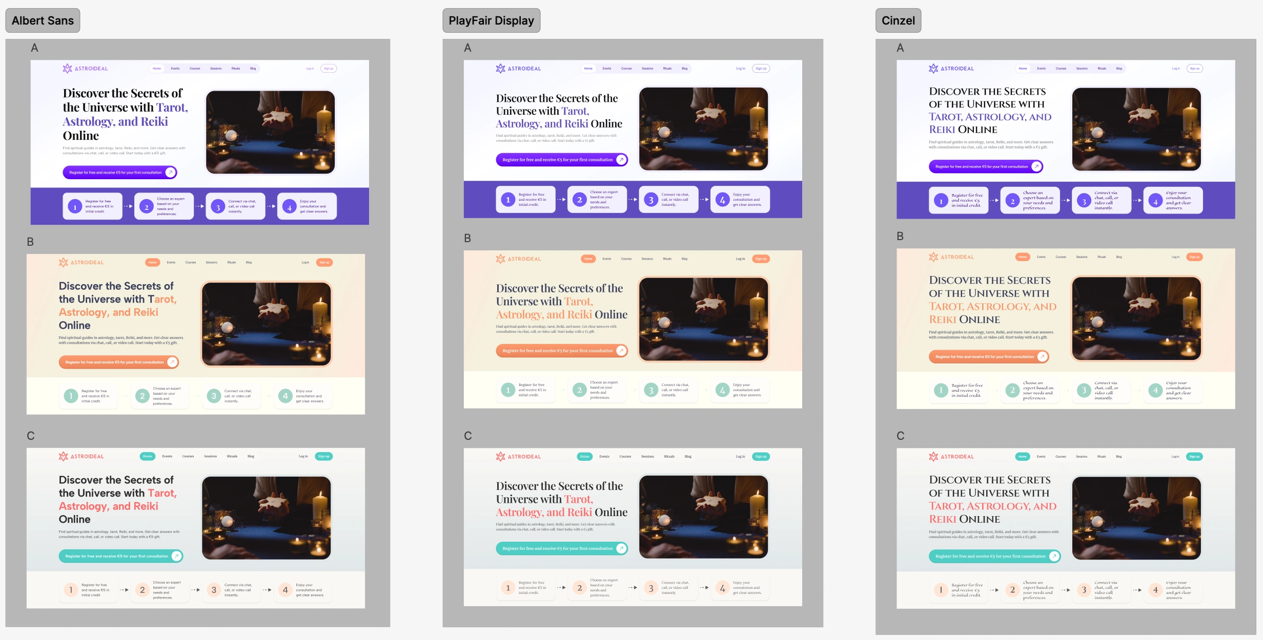The height and width of the screenshot is (640, 1263).
Task: Click Astroideal star logo in Albert Sans frame A
Action: tap(67, 69)
